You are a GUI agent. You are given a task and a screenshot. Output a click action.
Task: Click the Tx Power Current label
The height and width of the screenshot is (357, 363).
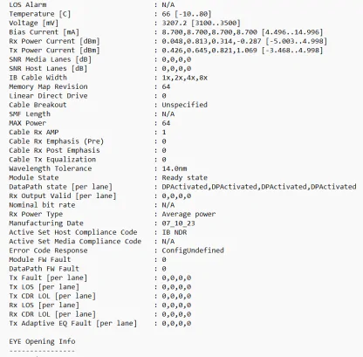point(54,51)
